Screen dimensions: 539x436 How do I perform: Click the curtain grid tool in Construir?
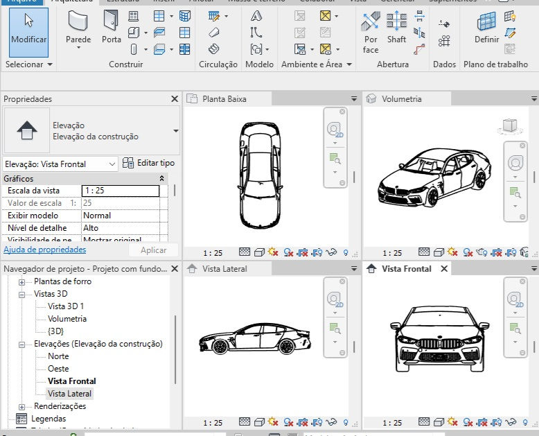(184, 33)
